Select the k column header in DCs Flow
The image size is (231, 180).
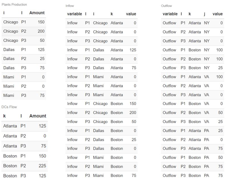[x=5, y=116]
